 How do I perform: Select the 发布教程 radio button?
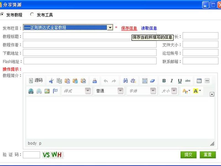[x=2, y=14]
